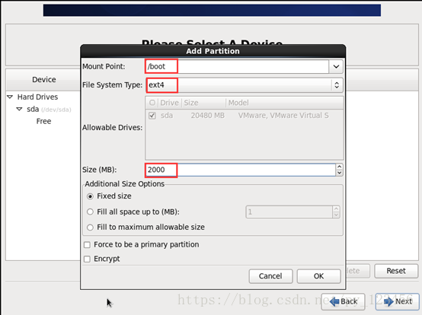Open the Mount Point dropdown arrow
Screen dimensions: 422x315
pyautogui.click(x=336, y=66)
